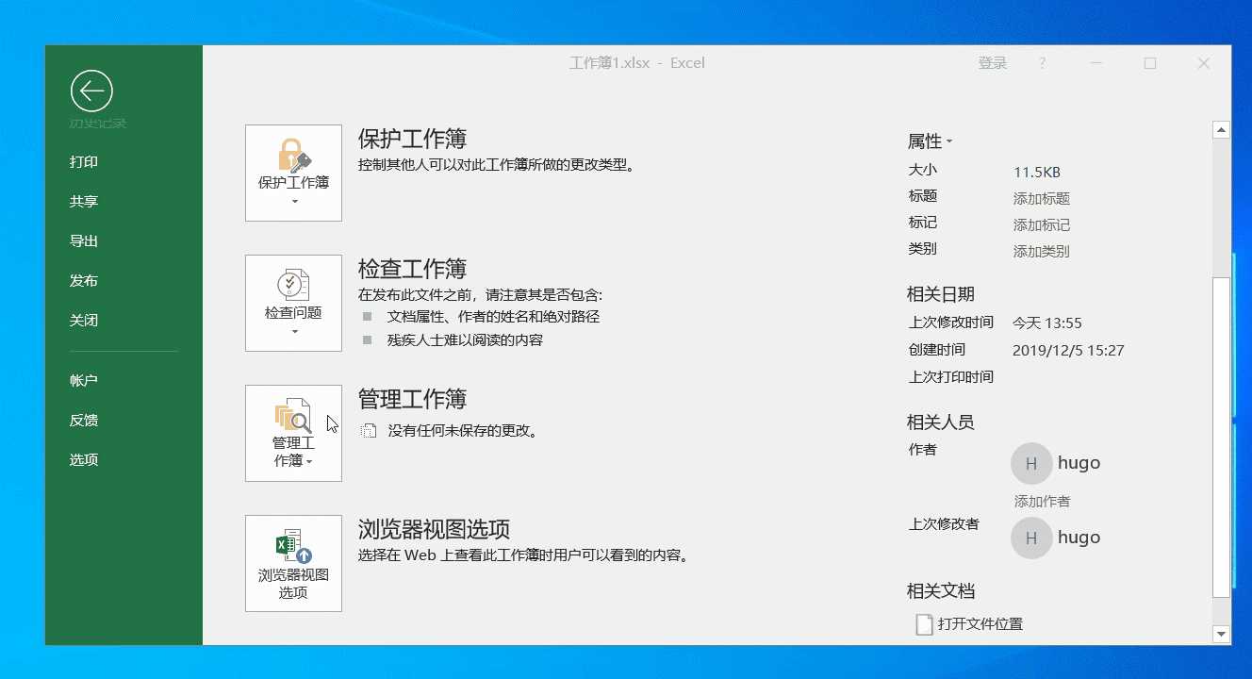The image size is (1252, 679).
Task: Click 添加类别 field
Action: [1042, 252]
